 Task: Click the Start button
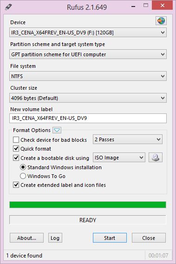click(110, 238)
